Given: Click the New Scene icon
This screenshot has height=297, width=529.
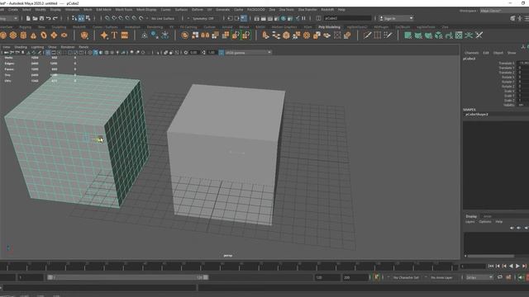Looking at the screenshot, I should (x=28, y=18).
